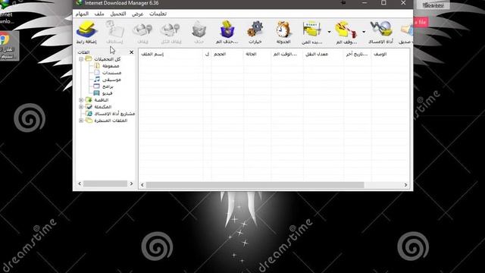Open the Grabber (أداة الإمساك) tool icon

pos(381,29)
